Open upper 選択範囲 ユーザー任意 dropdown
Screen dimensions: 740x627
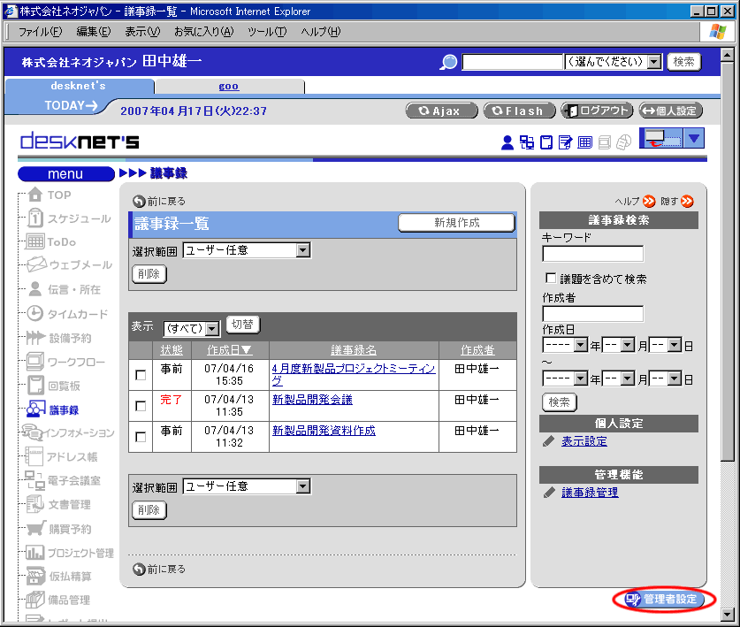247,250
